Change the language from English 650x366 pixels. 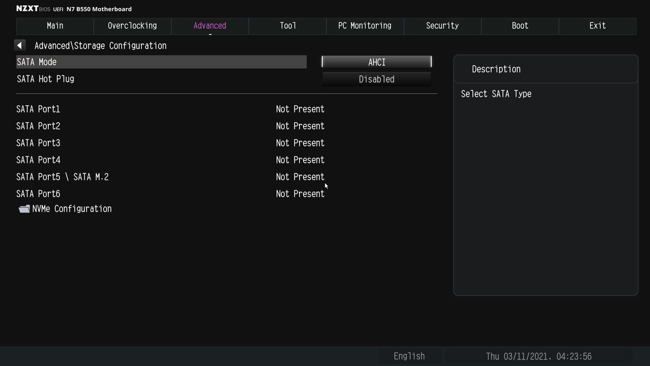click(409, 356)
